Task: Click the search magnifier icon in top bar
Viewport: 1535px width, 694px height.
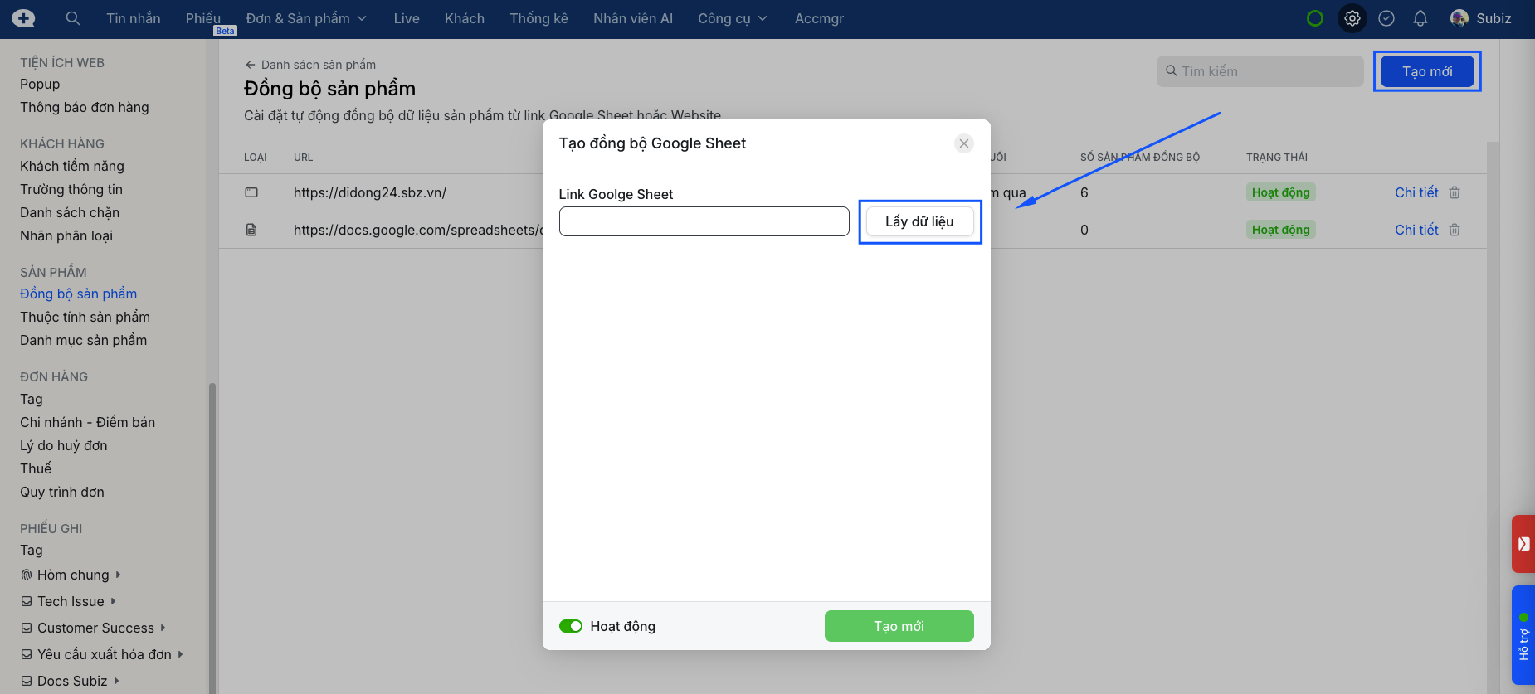Action: point(73,18)
